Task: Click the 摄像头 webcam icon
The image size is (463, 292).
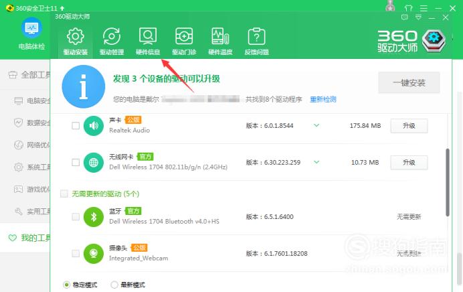Action: click(94, 253)
